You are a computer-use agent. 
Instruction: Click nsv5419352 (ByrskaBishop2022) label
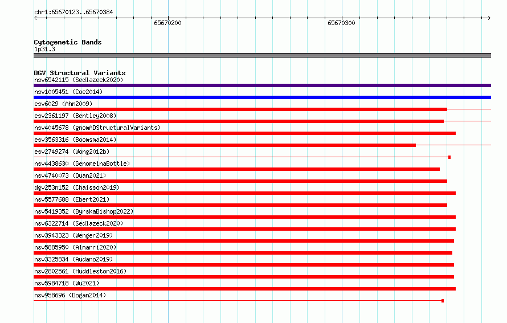click(x=84, y=211)
